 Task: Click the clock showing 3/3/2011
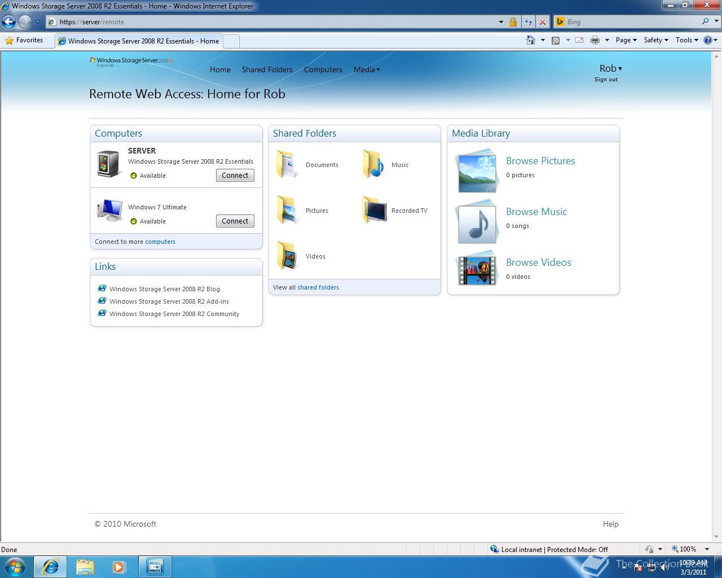(x=693, y=567)
